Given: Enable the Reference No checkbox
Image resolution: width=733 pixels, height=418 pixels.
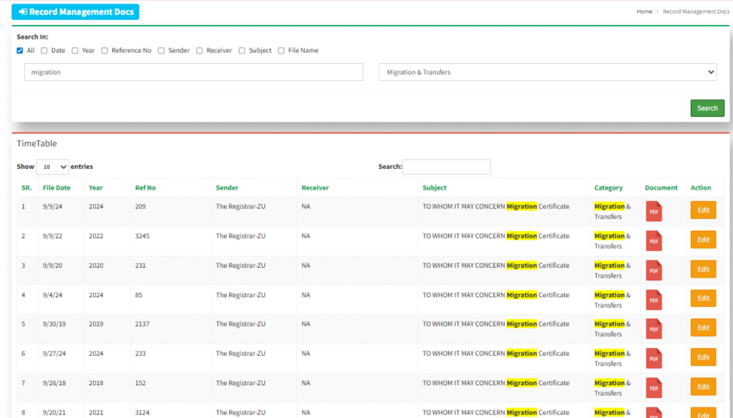Looking at the screenshot, I should tap(105, 51).
